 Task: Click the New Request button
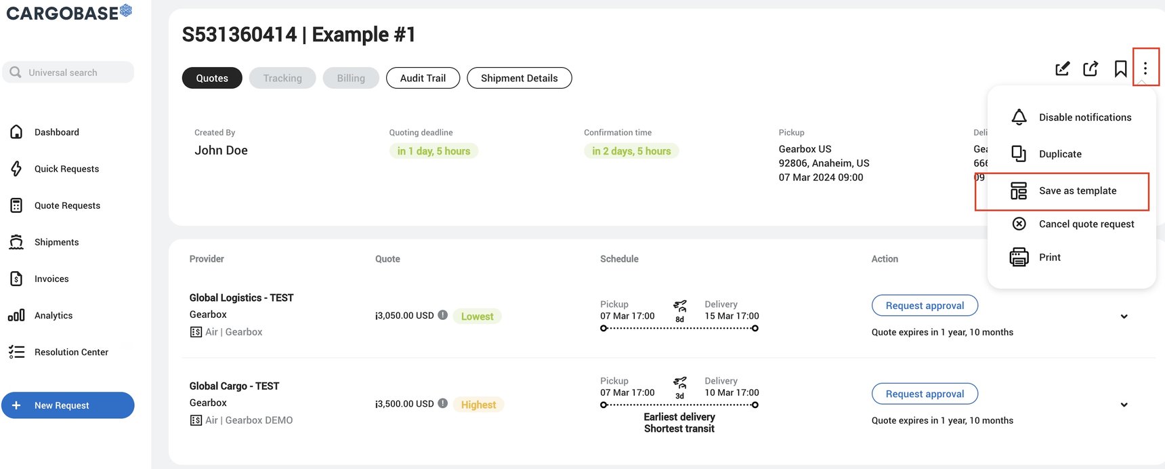click(68, 405)
